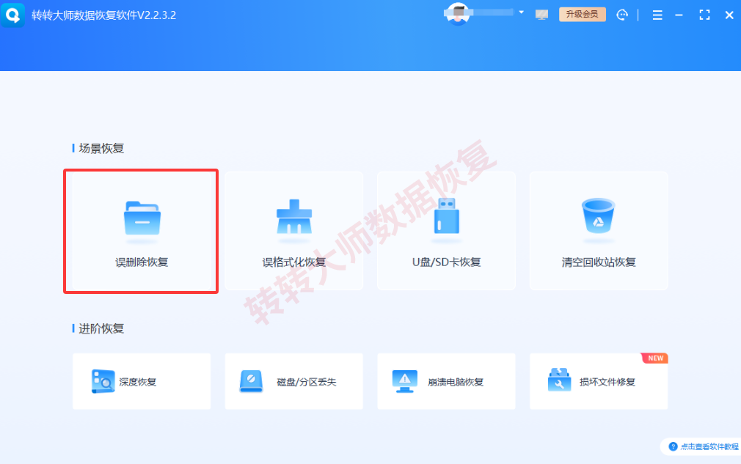Minimize the application window

tap(679, 15)
